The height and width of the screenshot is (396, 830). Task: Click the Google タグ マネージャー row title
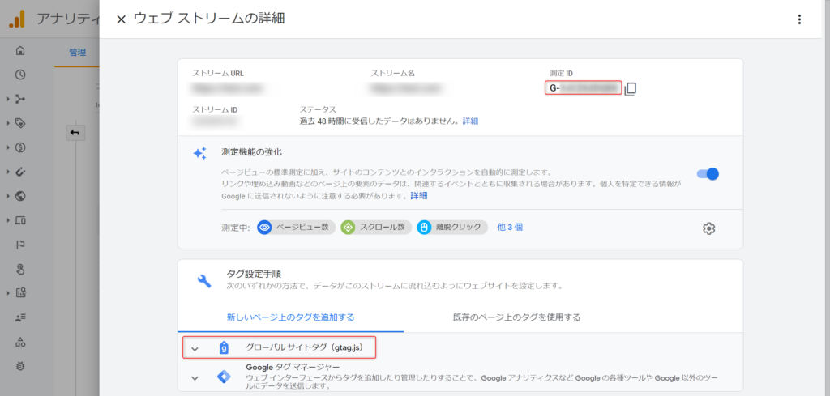(x=293, y=366)
